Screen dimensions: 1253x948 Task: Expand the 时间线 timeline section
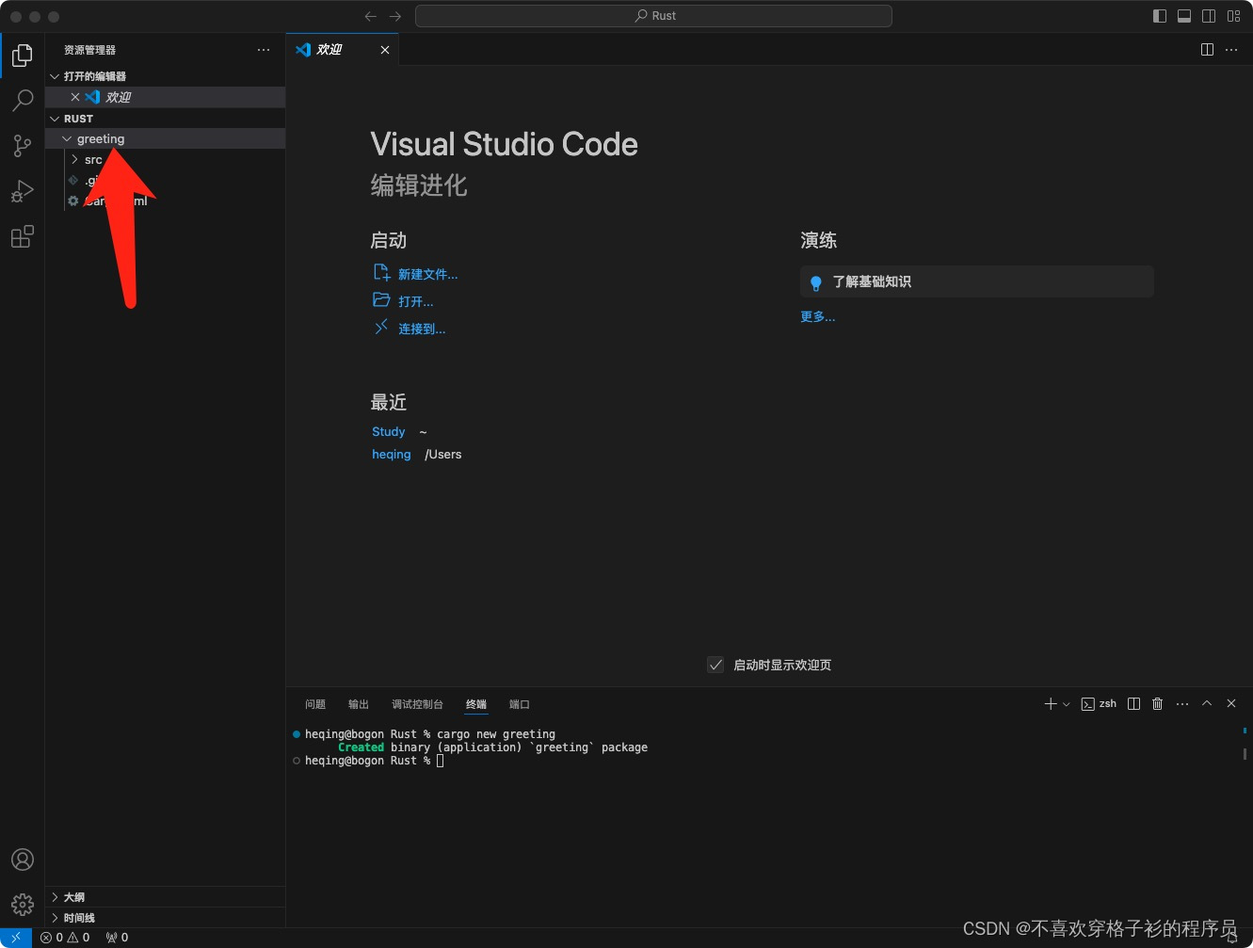click(x=166, y=918)
